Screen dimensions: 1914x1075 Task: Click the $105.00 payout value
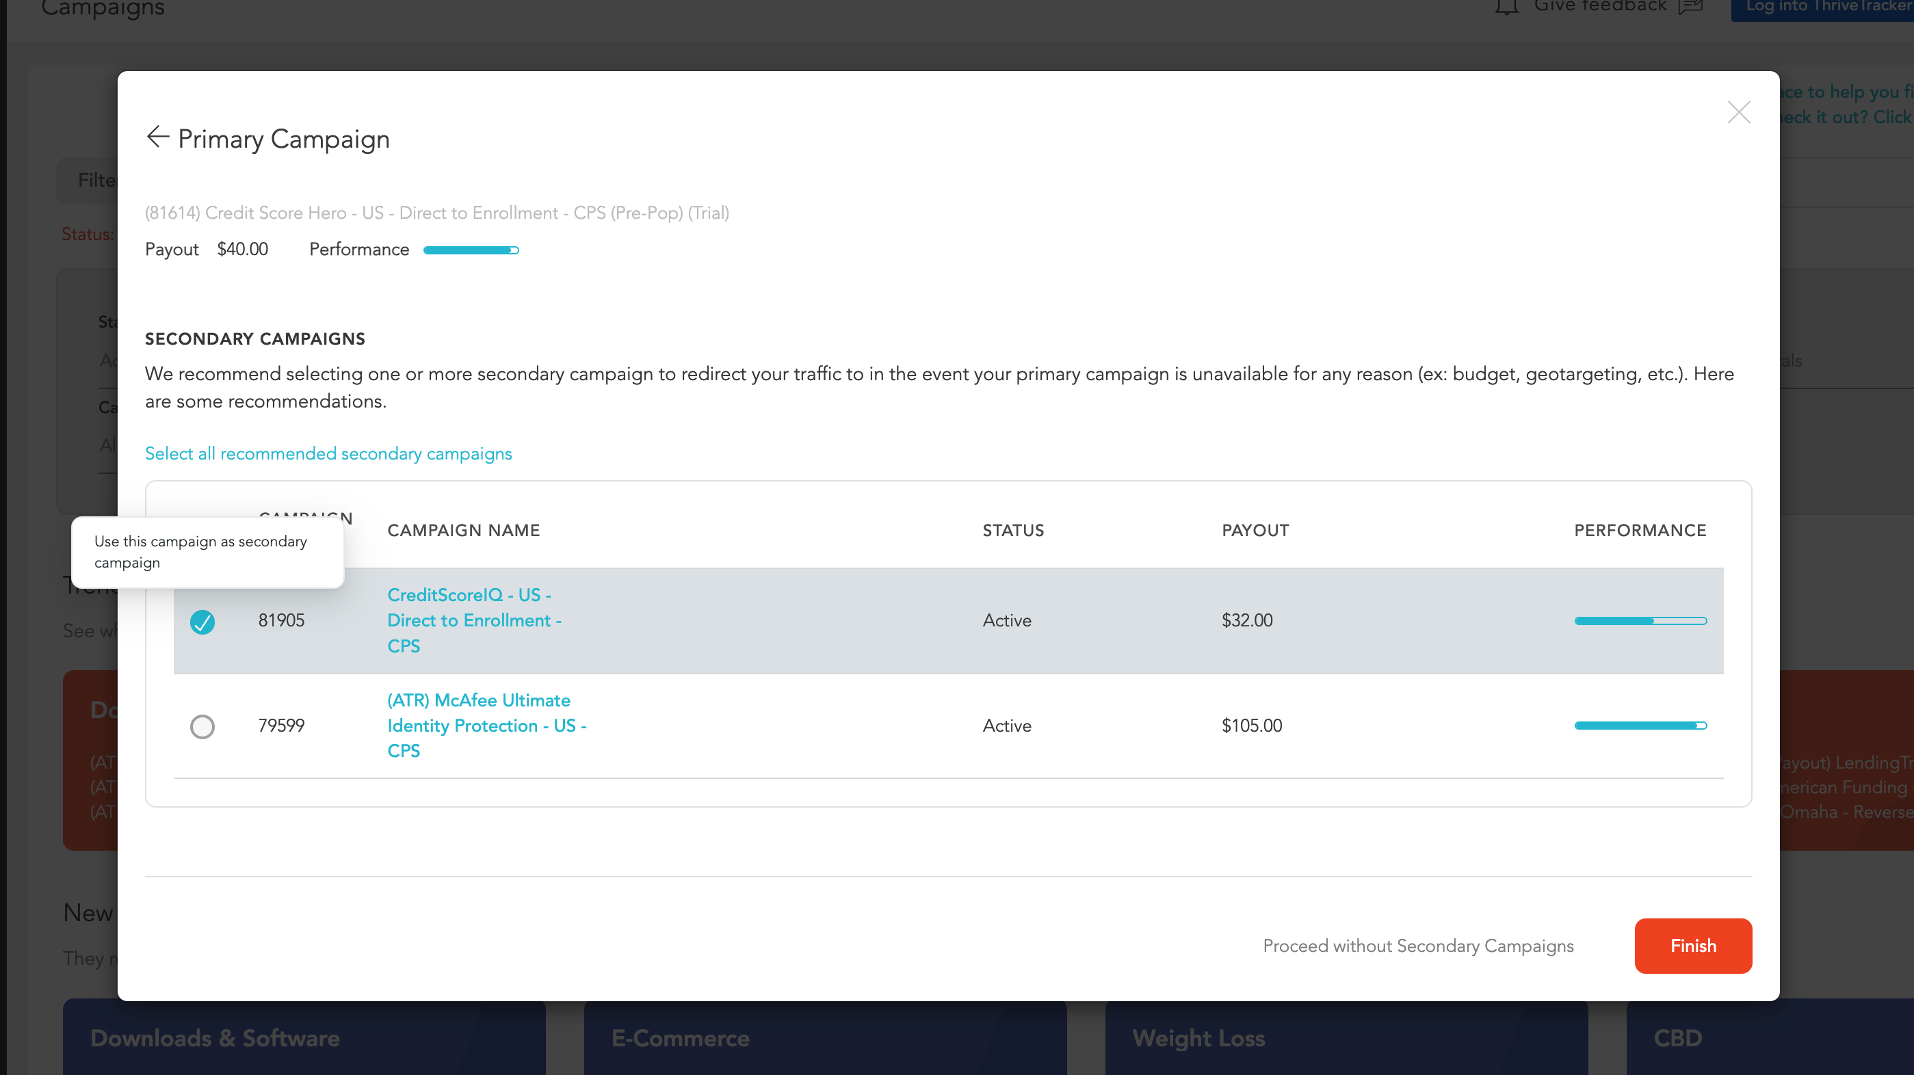point(1251,726)
